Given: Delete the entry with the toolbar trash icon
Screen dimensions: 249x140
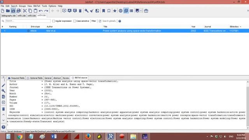Looking at the screenshot, I should coord(80,11).
